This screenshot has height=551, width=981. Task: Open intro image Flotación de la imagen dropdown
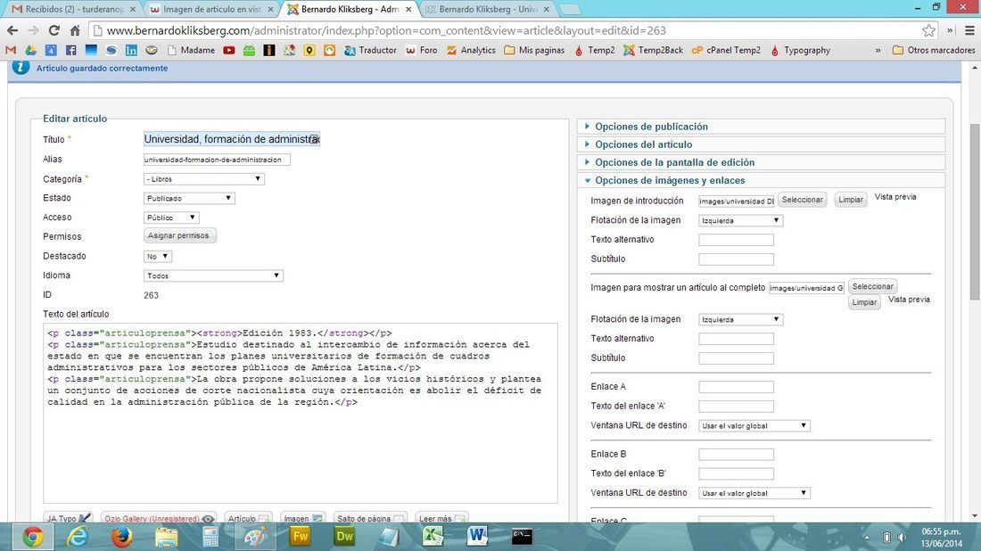tap(741, 221)
